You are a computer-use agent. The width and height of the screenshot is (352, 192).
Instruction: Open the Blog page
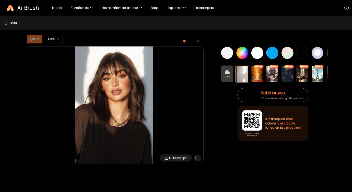pyautogui.click(x=155, y=8)
